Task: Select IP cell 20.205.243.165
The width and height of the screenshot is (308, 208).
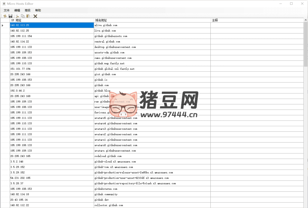Action: click(52, 156)
